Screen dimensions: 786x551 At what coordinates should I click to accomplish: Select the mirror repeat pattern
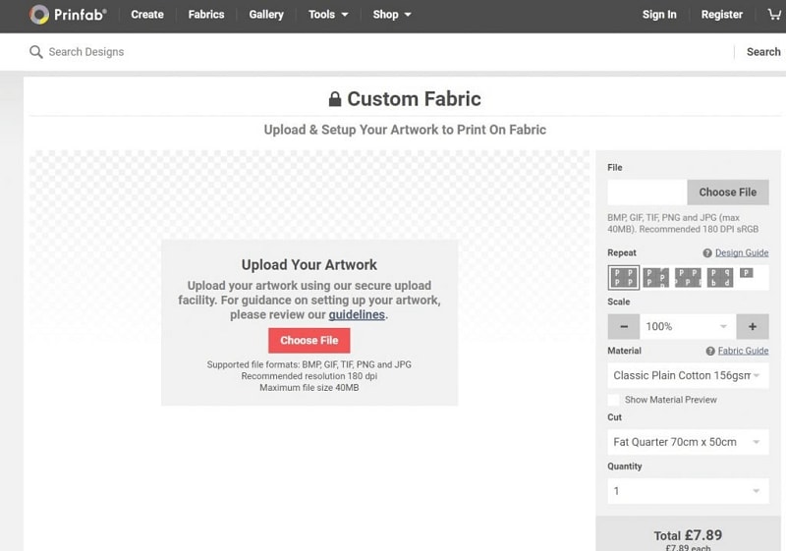(720, 278)
